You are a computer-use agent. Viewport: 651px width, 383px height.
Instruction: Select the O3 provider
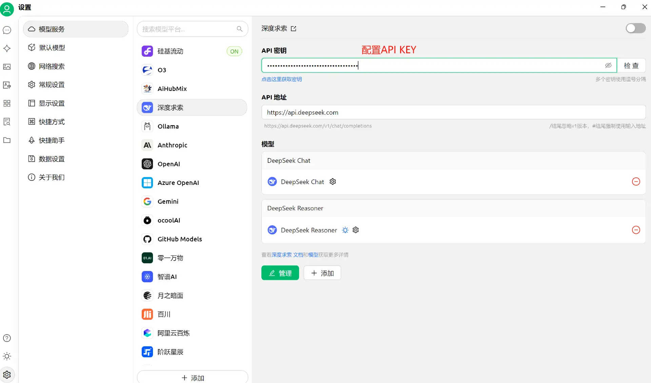point(192,70)
